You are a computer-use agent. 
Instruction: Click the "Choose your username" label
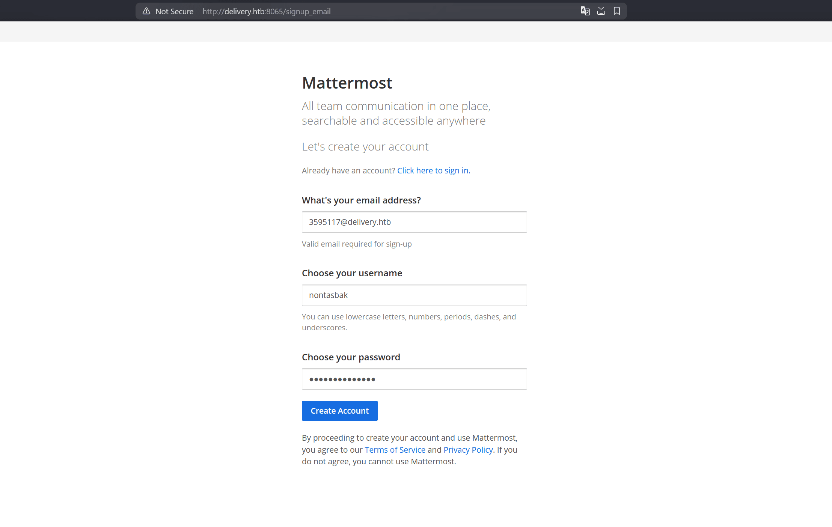click(x=352, y=273)
